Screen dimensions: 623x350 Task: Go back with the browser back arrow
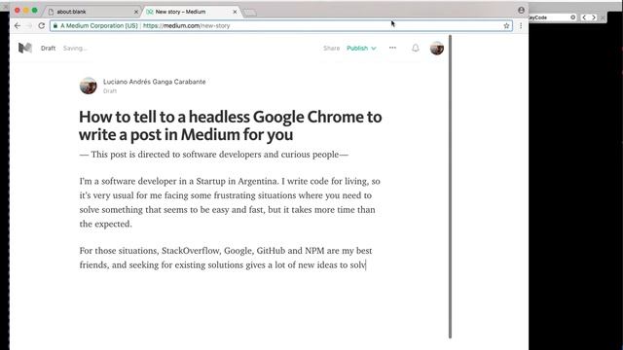18,26
